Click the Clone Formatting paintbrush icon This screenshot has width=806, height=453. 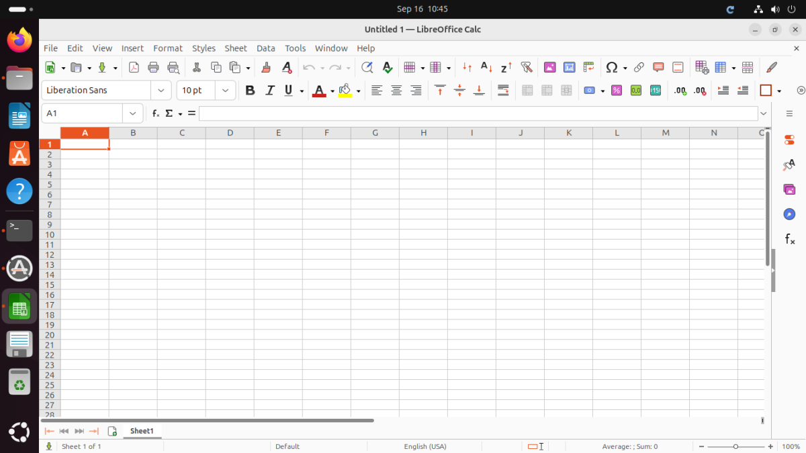[266, 67]
